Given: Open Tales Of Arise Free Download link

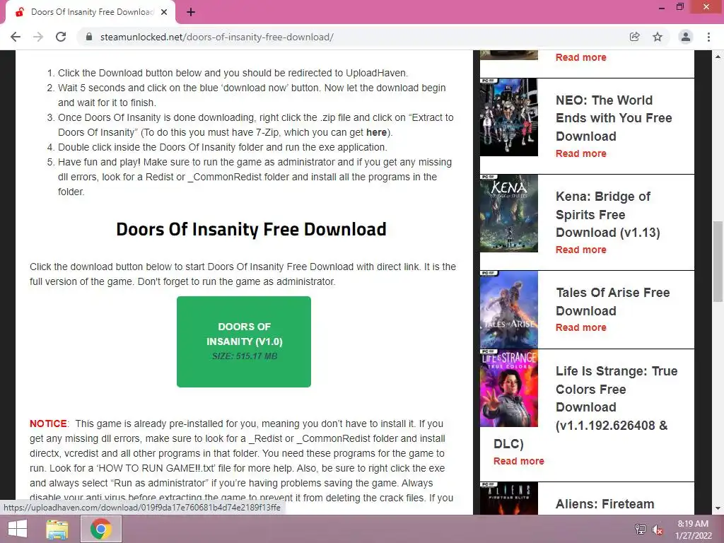Looking at the screenshot, I should [613, 301].
